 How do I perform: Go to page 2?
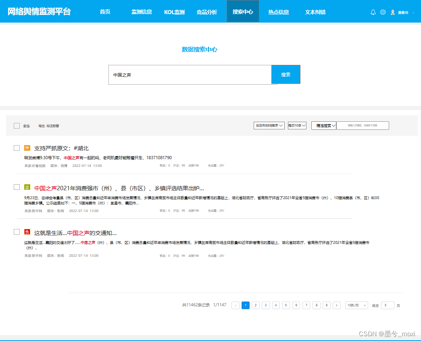tap(256, 305)
